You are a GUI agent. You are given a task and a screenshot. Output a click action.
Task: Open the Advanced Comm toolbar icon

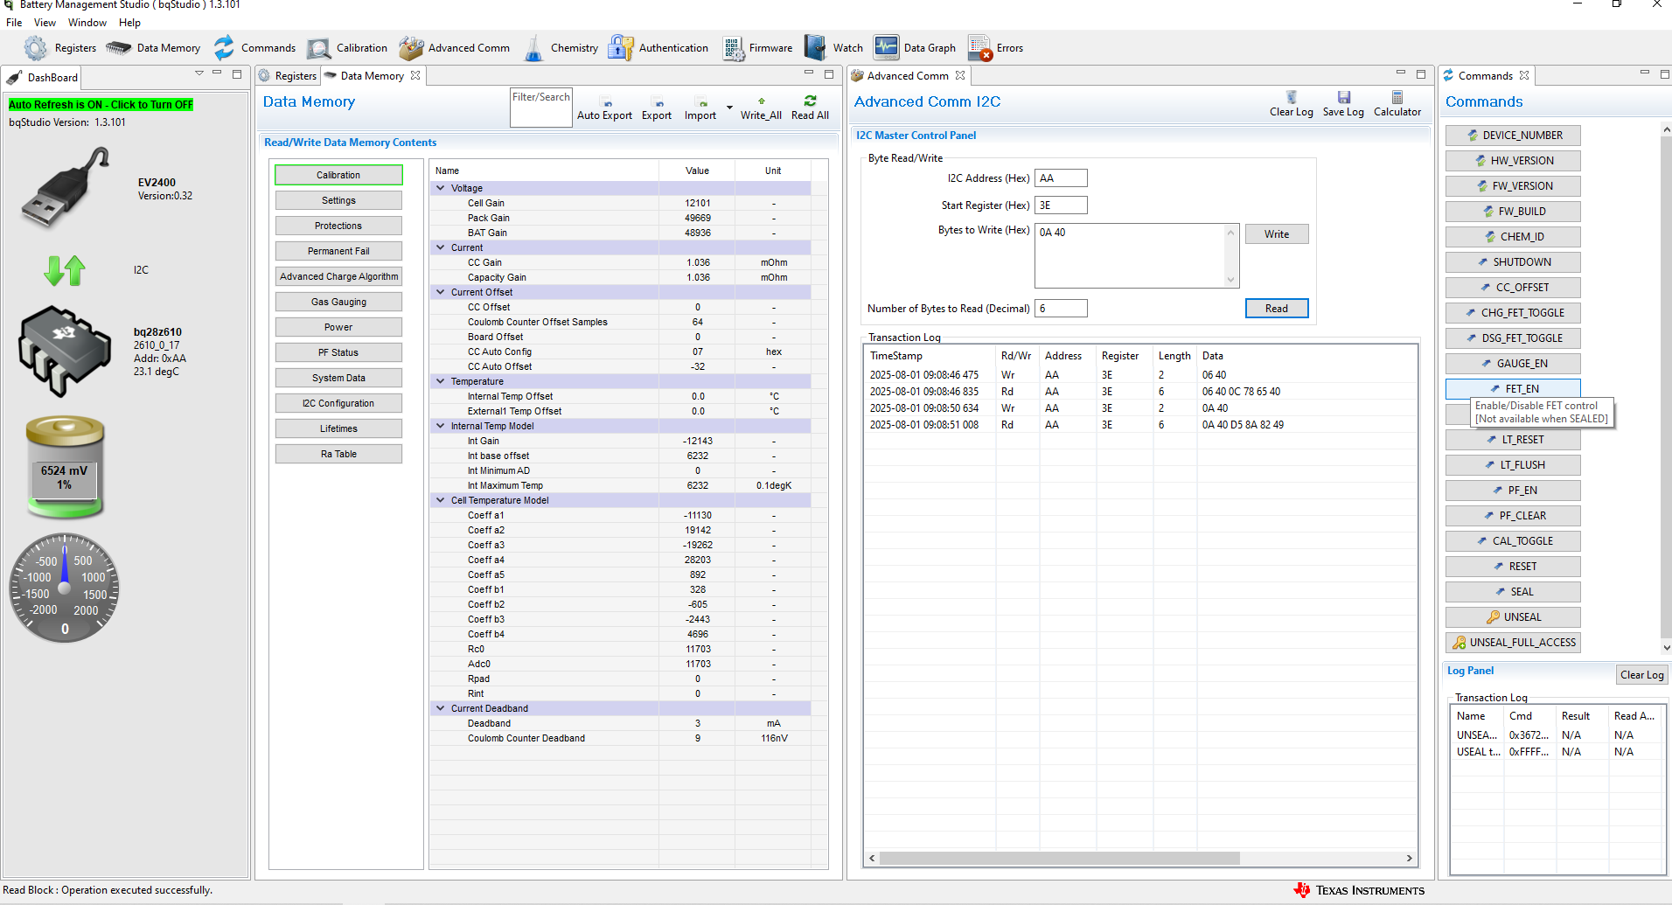(411, 48)
